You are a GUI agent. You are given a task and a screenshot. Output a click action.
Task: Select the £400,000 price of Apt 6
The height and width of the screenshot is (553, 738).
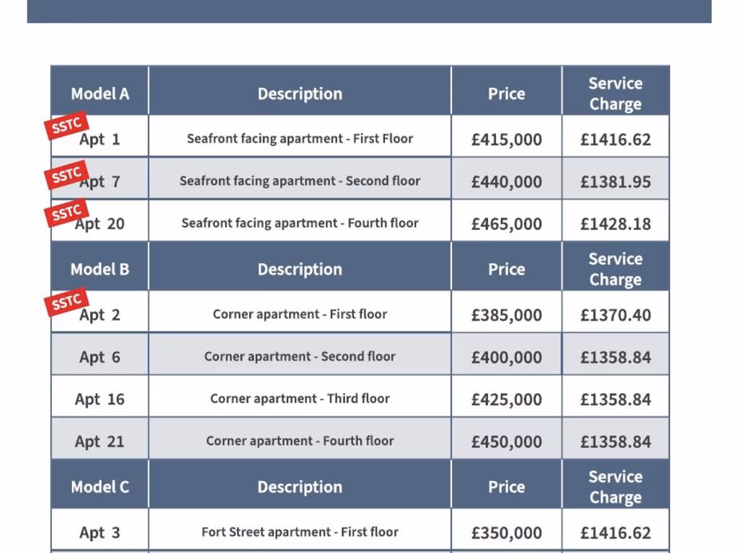506,357
